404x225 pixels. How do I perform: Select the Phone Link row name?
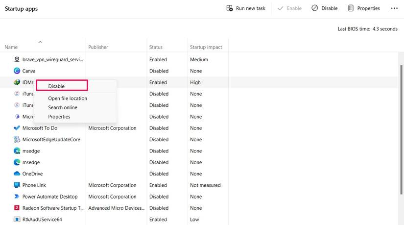pyautogui.click(x=34, y=185)
